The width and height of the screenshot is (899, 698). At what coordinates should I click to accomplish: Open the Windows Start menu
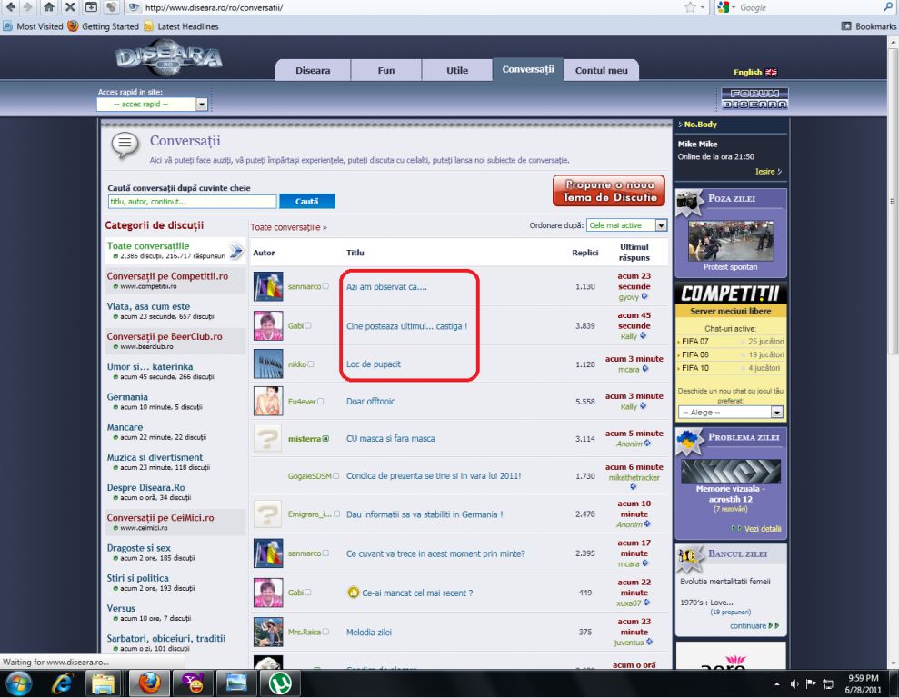pos(18,683)
